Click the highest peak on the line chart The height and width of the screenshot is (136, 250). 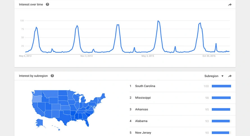[x=158, y=21]
